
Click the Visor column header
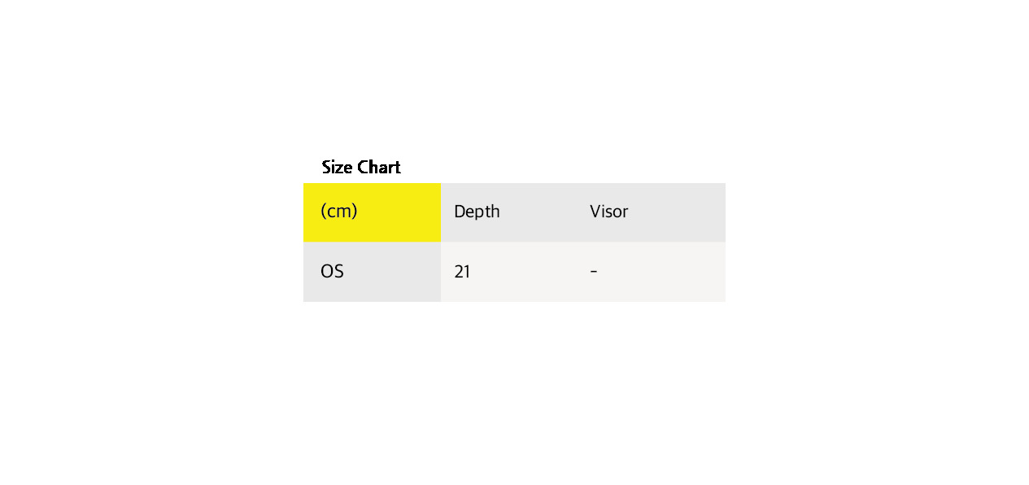pyautogui.click(x=608, y=212)
